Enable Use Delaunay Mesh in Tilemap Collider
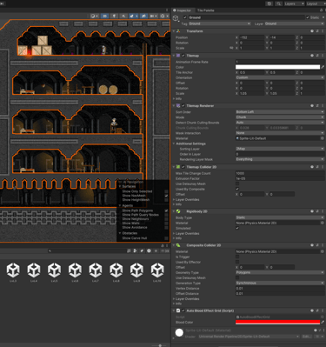The width and height of the screenshot is (326, 347). (x=237, y=184)
